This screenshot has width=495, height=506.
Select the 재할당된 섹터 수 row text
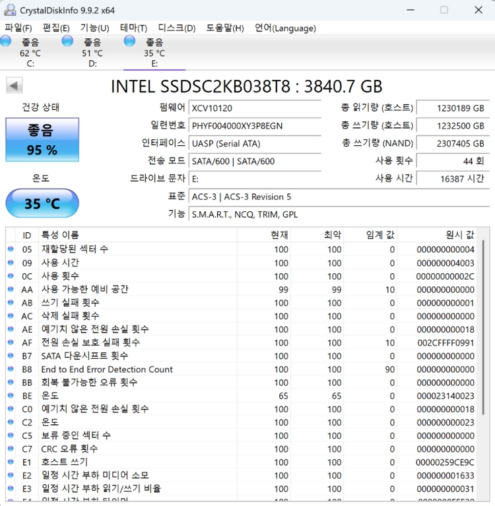tap(75, 249)
